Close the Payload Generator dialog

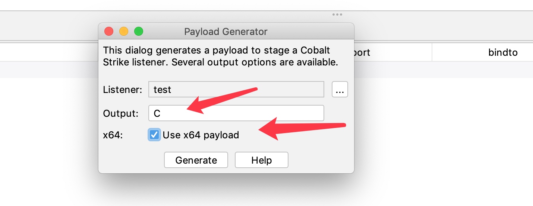(x=109, y=32)
